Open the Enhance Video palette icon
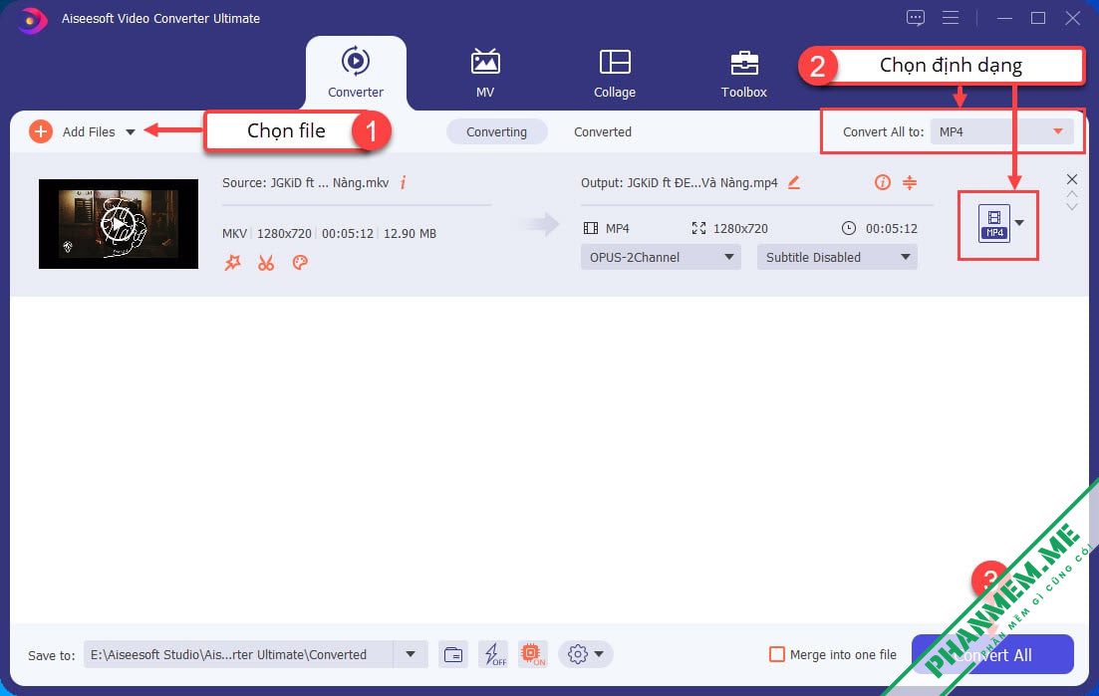 click(x=300, y=263)
